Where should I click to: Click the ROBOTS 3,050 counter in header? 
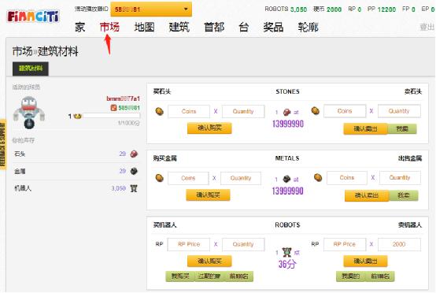click(x=286, y=9)
